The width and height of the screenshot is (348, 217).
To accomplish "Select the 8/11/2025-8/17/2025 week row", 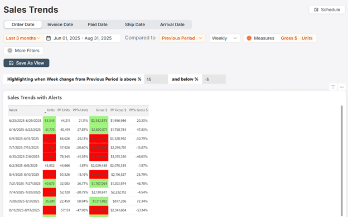I will [x=78, y=210].
